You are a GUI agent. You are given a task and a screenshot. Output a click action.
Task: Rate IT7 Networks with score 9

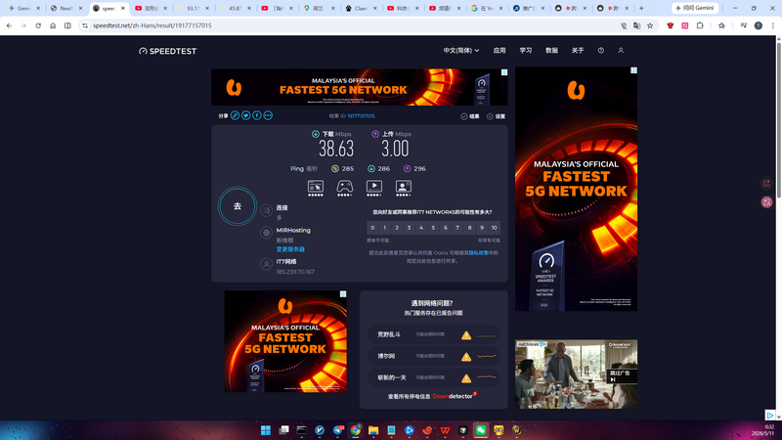tap(482, 228)
